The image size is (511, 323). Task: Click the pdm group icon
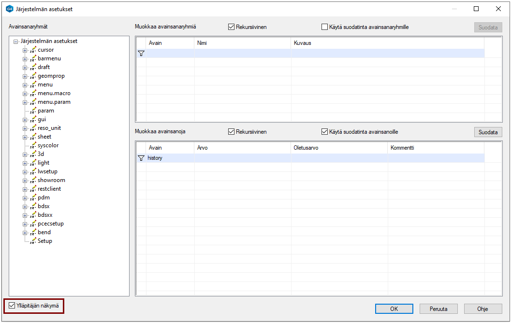pyautogui.click(x=33, y=197)
